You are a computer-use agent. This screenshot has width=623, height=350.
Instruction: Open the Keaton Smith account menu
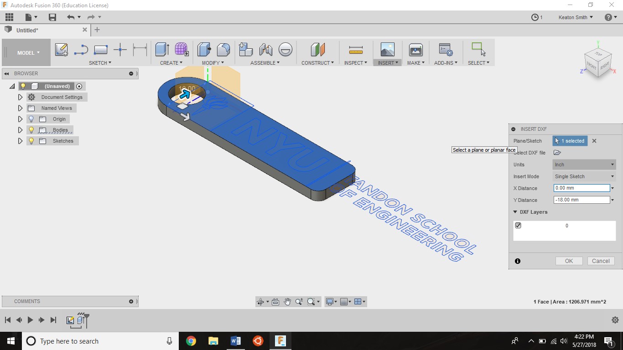click(576, 17)
